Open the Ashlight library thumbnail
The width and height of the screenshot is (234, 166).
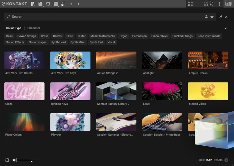pyautogui.click(x=162, y=60)
